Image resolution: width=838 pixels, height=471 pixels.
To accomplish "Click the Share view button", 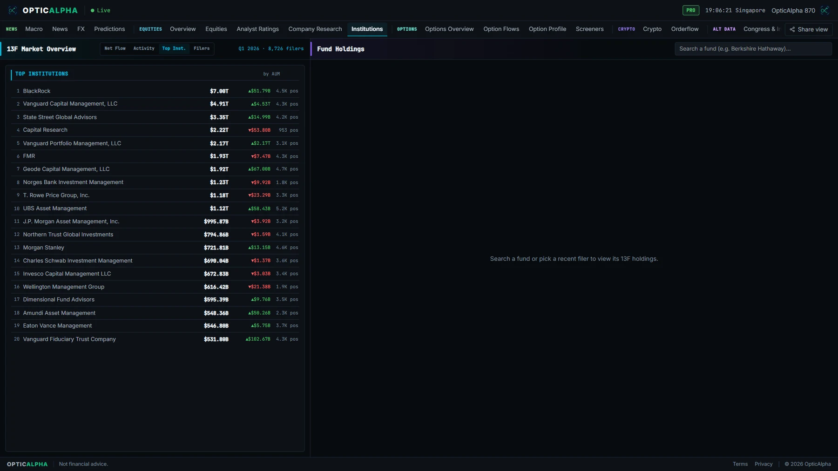I will (x=809, y=29).
